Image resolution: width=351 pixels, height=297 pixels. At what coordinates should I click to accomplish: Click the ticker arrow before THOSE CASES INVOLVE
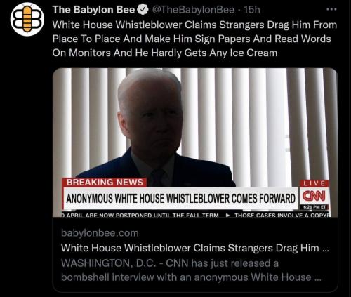point(227,215)
